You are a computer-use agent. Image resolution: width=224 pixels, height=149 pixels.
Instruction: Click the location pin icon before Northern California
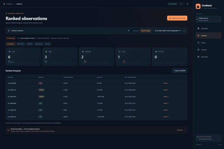9,31
